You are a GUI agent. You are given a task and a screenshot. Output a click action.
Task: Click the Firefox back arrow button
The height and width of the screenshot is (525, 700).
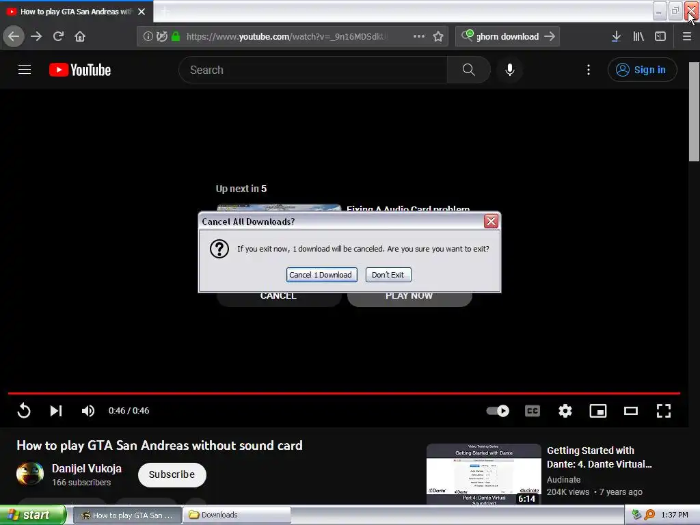pos(14,36)
